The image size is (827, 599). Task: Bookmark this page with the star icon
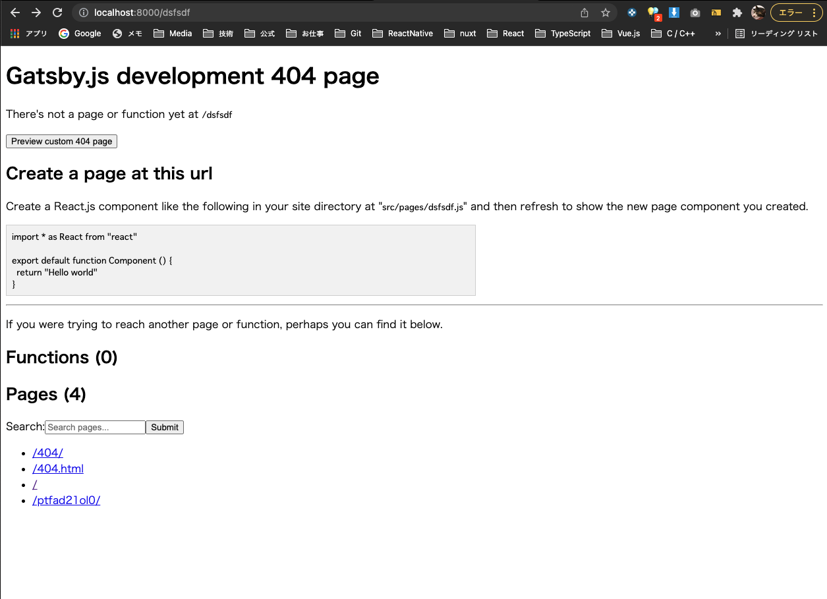(606, 13)
